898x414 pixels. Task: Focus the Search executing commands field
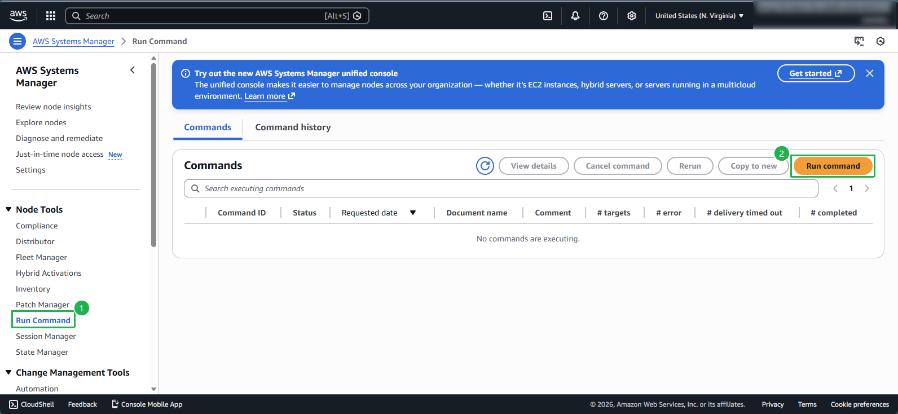(x=501, y=188)
